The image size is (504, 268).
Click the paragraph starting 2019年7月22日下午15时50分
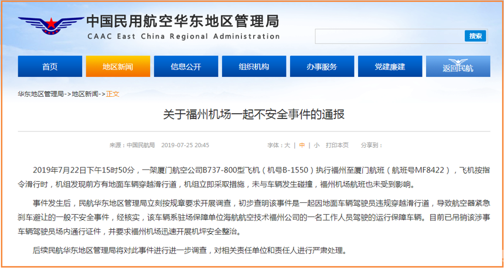tap(254, 177)
